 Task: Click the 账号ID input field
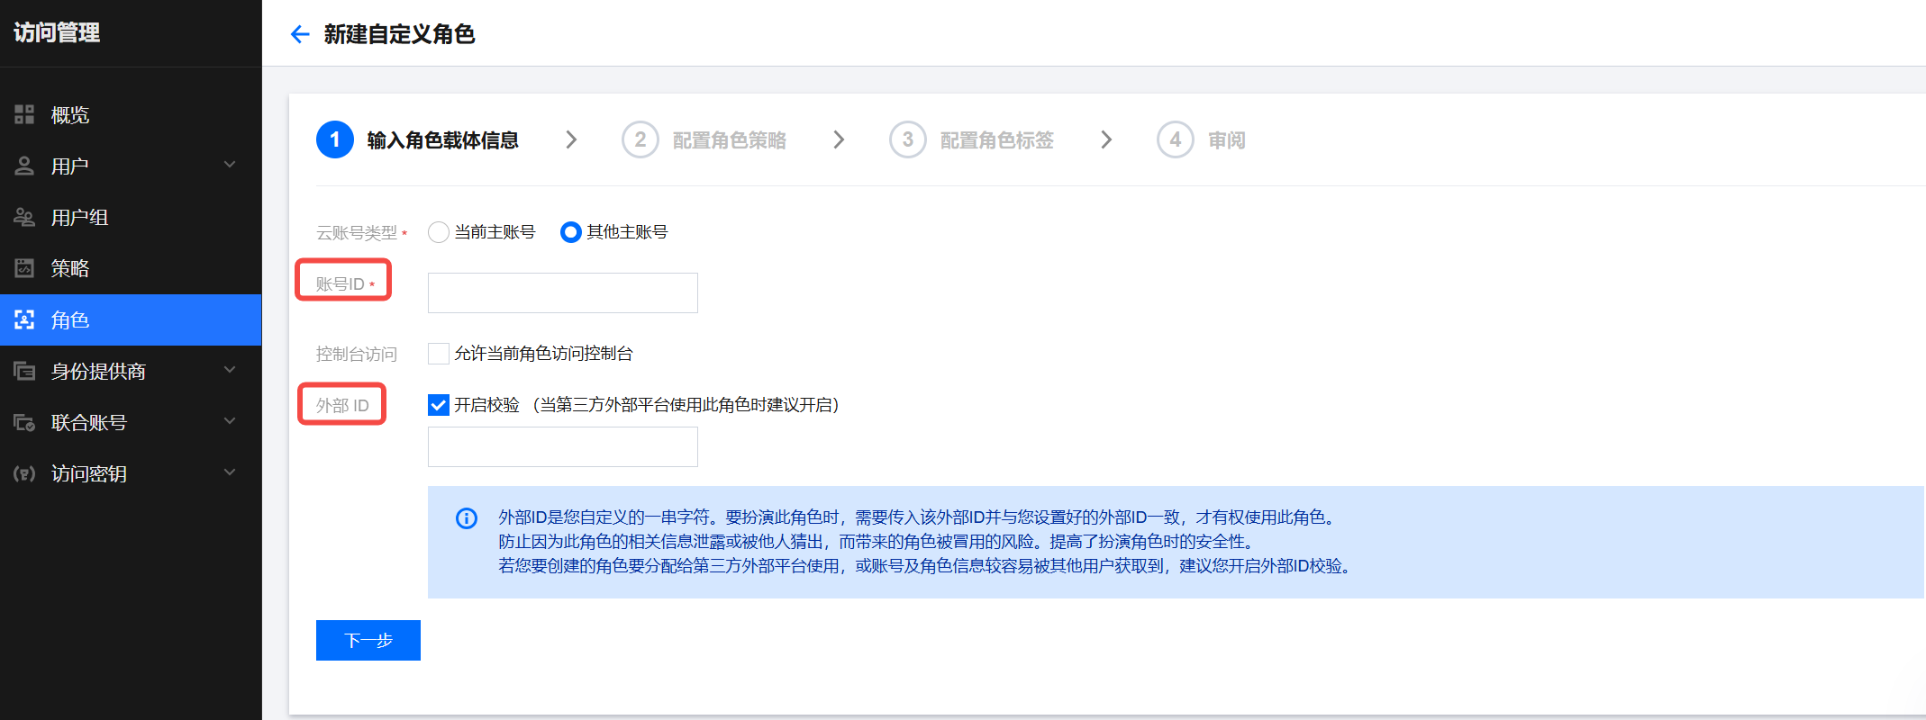click(562, 292)
